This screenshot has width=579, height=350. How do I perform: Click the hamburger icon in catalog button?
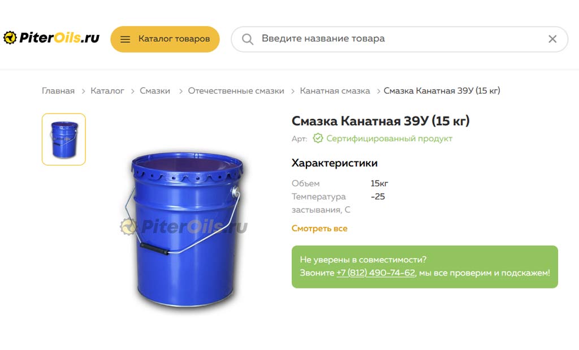tap(125, 39)
